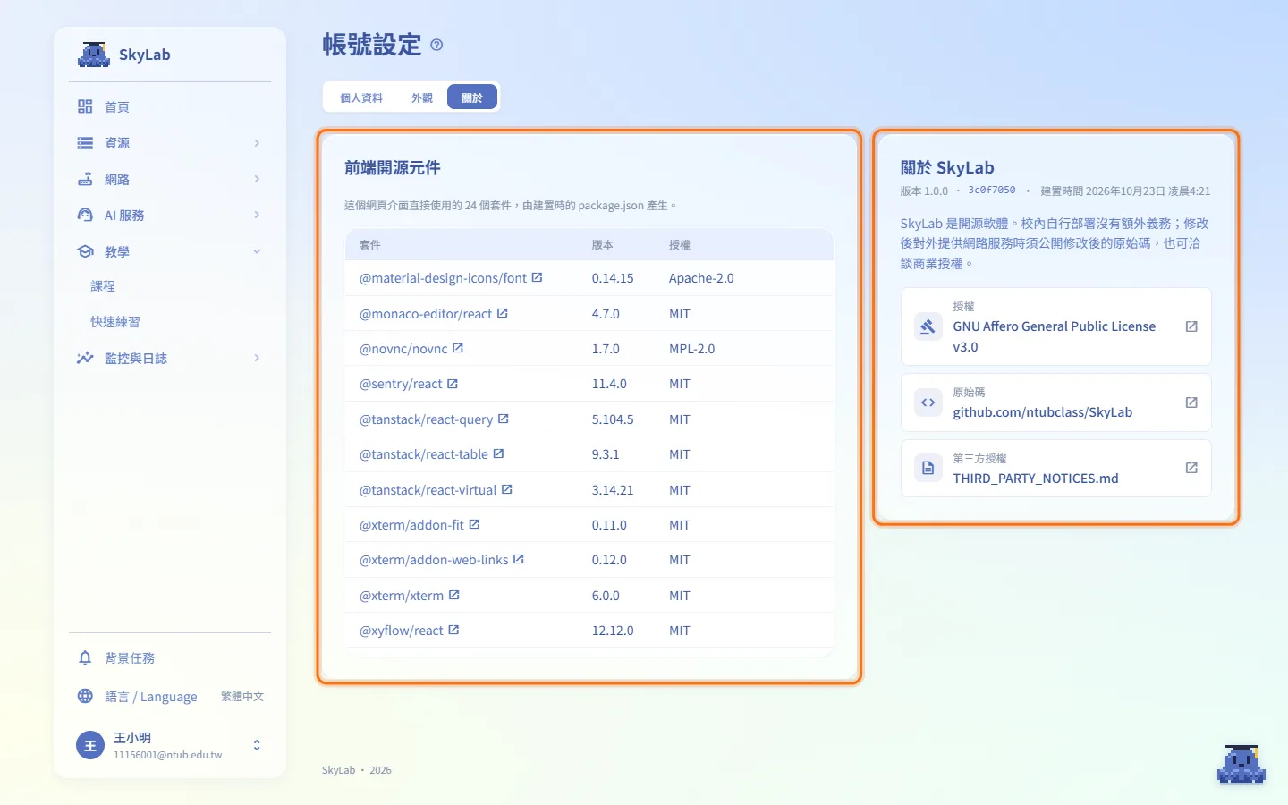This screenshot has height=805, width=1288.
Task: Open external link icon for @tanstack/react-table
Action: point(498,453)
